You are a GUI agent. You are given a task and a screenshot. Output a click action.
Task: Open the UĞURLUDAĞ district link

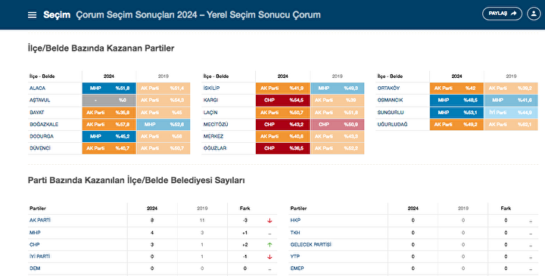tap(392, 124)
